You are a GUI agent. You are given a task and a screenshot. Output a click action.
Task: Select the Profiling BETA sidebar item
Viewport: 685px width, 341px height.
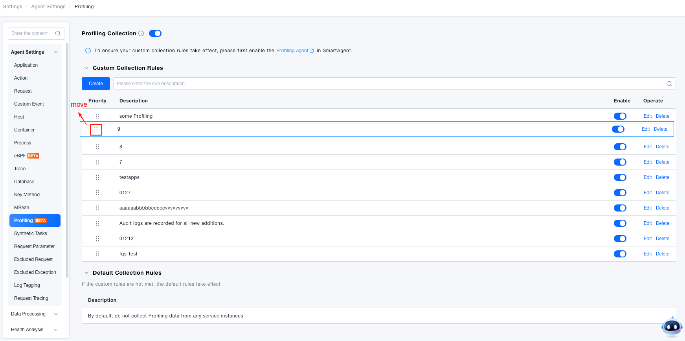tap(35, 221)
